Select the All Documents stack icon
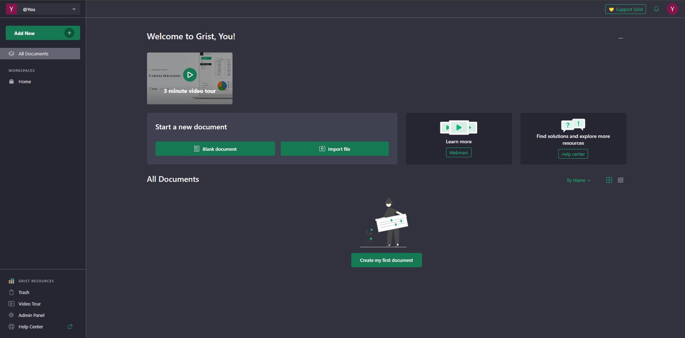Viewport: 685px width, 338px height. tap(11, 53)
